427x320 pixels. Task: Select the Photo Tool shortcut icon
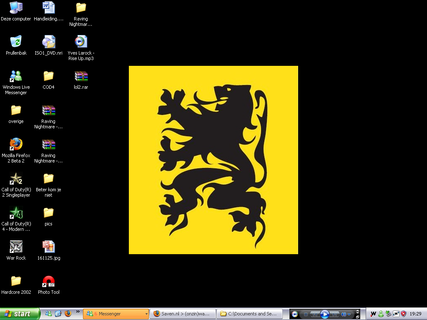tap(48, 285)
